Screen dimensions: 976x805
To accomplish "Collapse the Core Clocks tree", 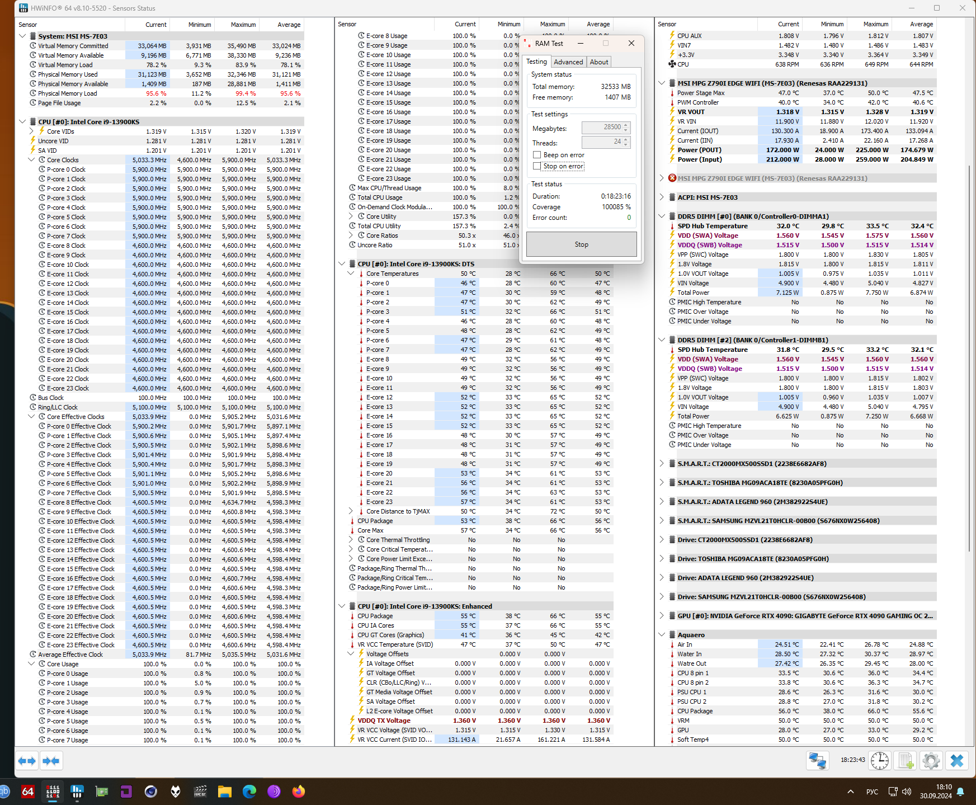I will click(32, 160).
